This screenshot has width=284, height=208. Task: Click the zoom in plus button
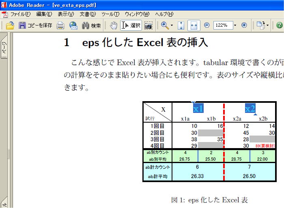(244, 25)
